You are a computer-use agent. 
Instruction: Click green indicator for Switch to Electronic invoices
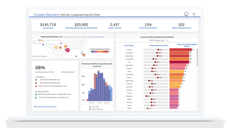[36, 97]
